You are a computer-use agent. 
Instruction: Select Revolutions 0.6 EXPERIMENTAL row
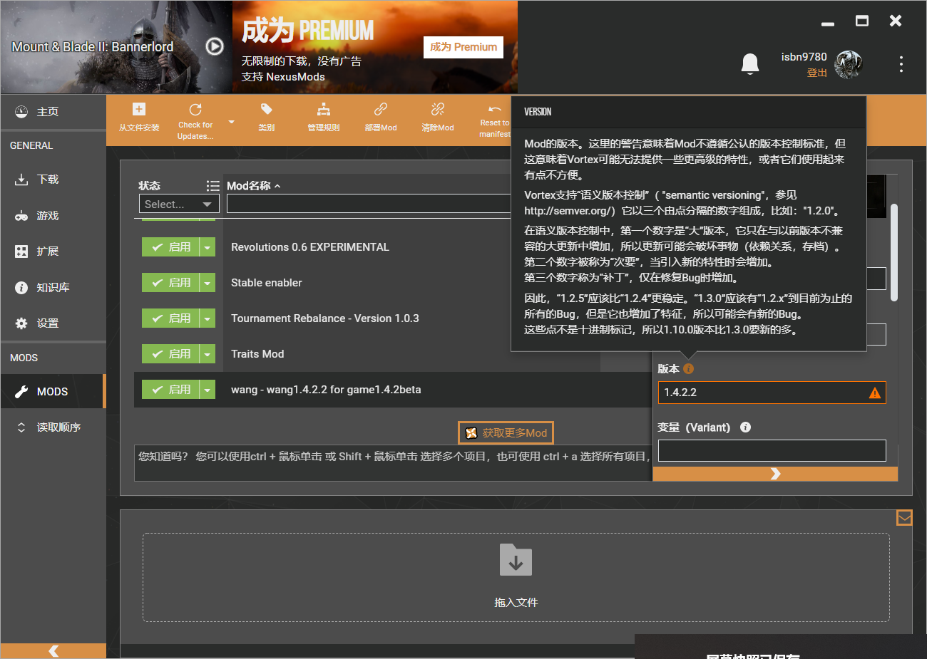point(322,247)
